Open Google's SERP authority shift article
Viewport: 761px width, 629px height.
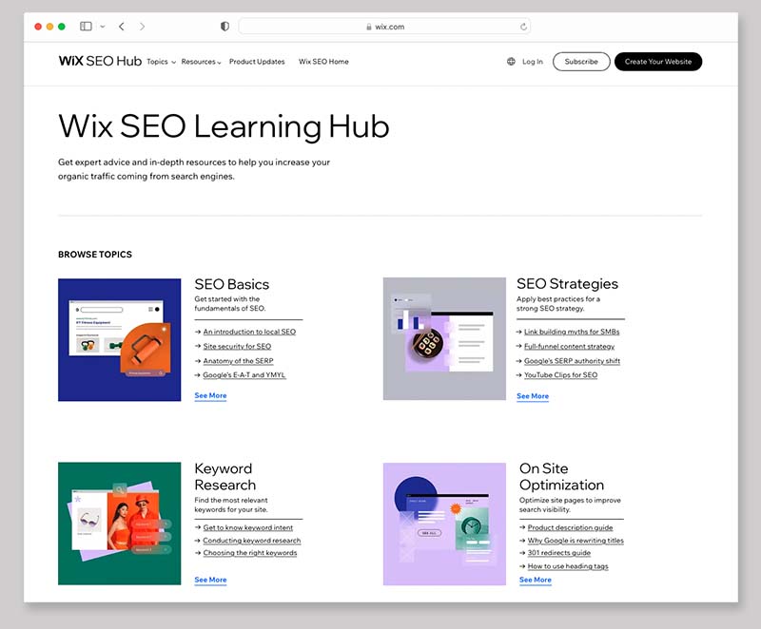[573, 361]
